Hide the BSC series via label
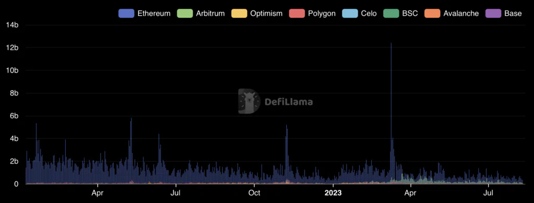 tap(410, 14)
